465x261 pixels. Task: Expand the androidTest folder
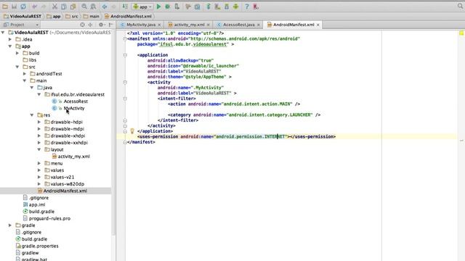pyautogui.click(x=25, y=74)
